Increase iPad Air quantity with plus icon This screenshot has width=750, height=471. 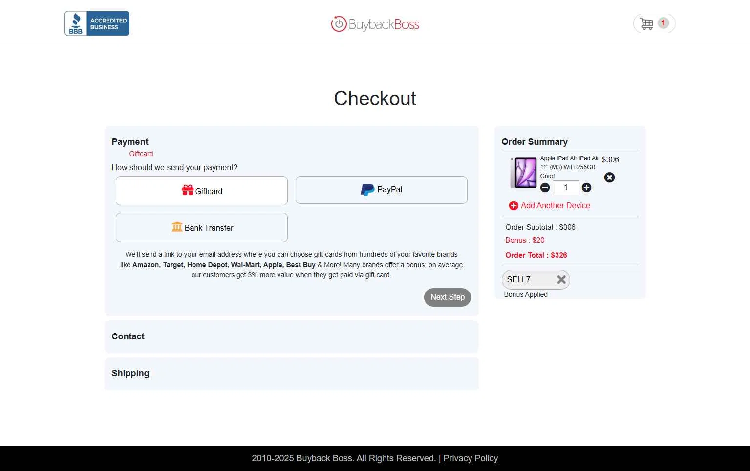click(x=587, y=187)
